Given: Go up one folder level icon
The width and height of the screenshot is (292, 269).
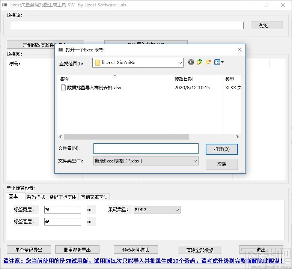Looking at the screenshot, I should (x=199, y=62).
